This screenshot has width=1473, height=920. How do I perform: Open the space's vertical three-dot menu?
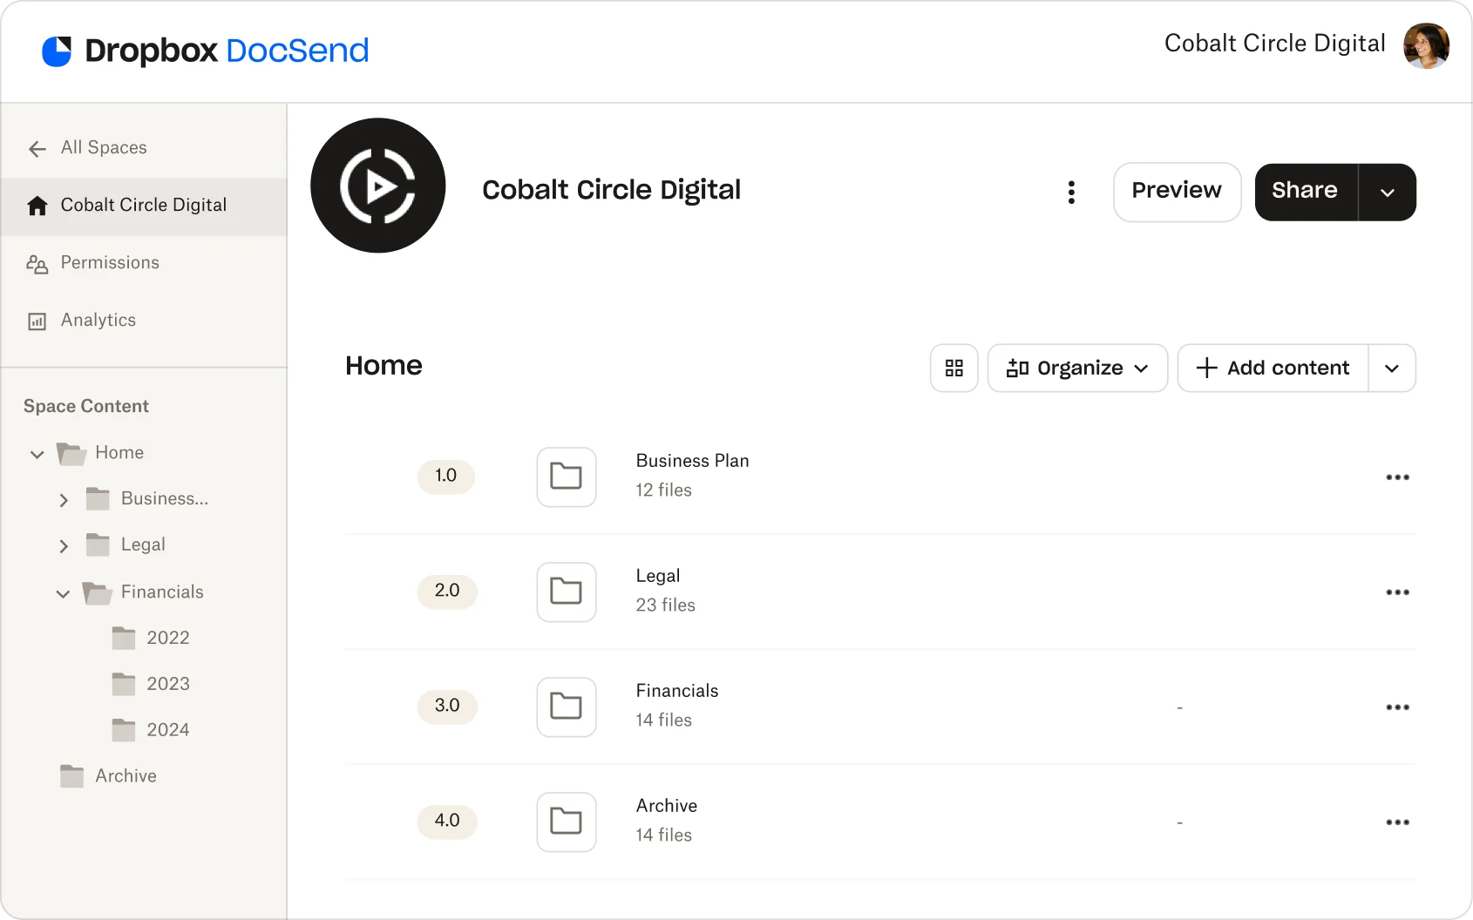point(1071,193)
